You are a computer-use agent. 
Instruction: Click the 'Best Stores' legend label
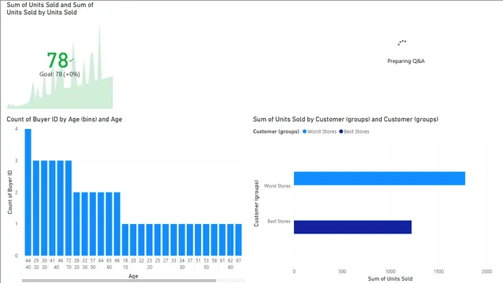pyautogui.click(x=356, y=131)
